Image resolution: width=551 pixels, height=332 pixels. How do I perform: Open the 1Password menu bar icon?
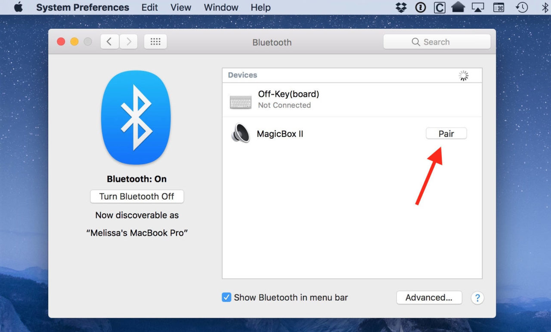420,7
